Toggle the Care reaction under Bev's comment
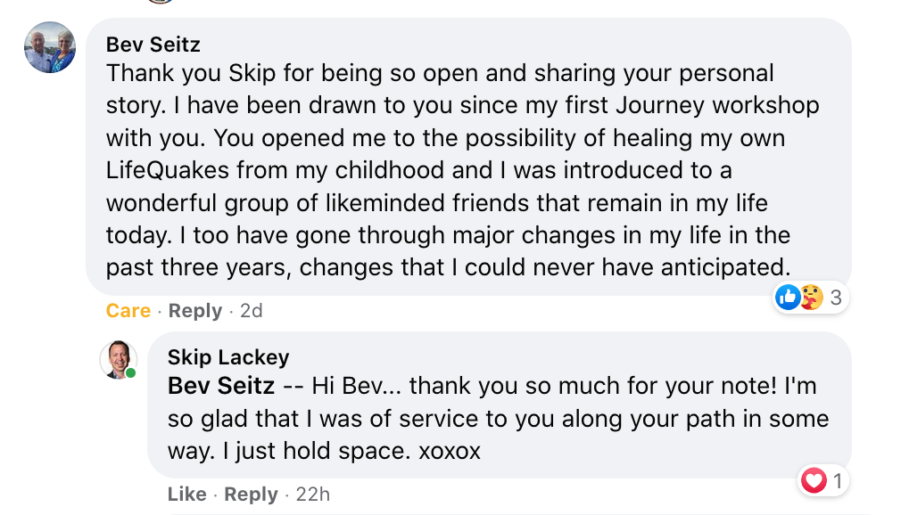The image size is (901, 515). [x=128, y=311]
